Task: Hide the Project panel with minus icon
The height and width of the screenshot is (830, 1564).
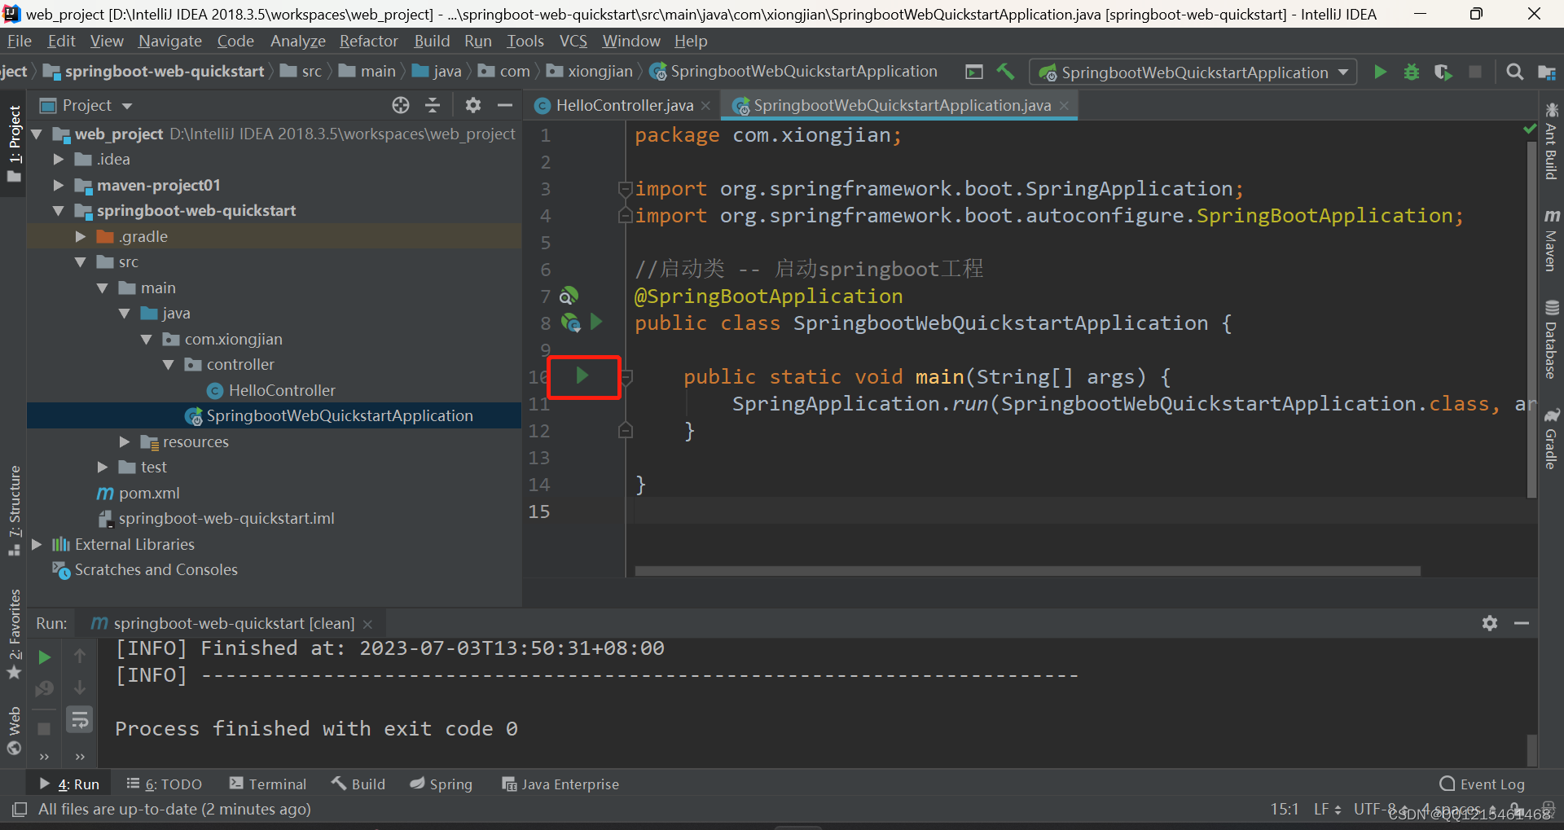Action: click(x=505, y=105)
